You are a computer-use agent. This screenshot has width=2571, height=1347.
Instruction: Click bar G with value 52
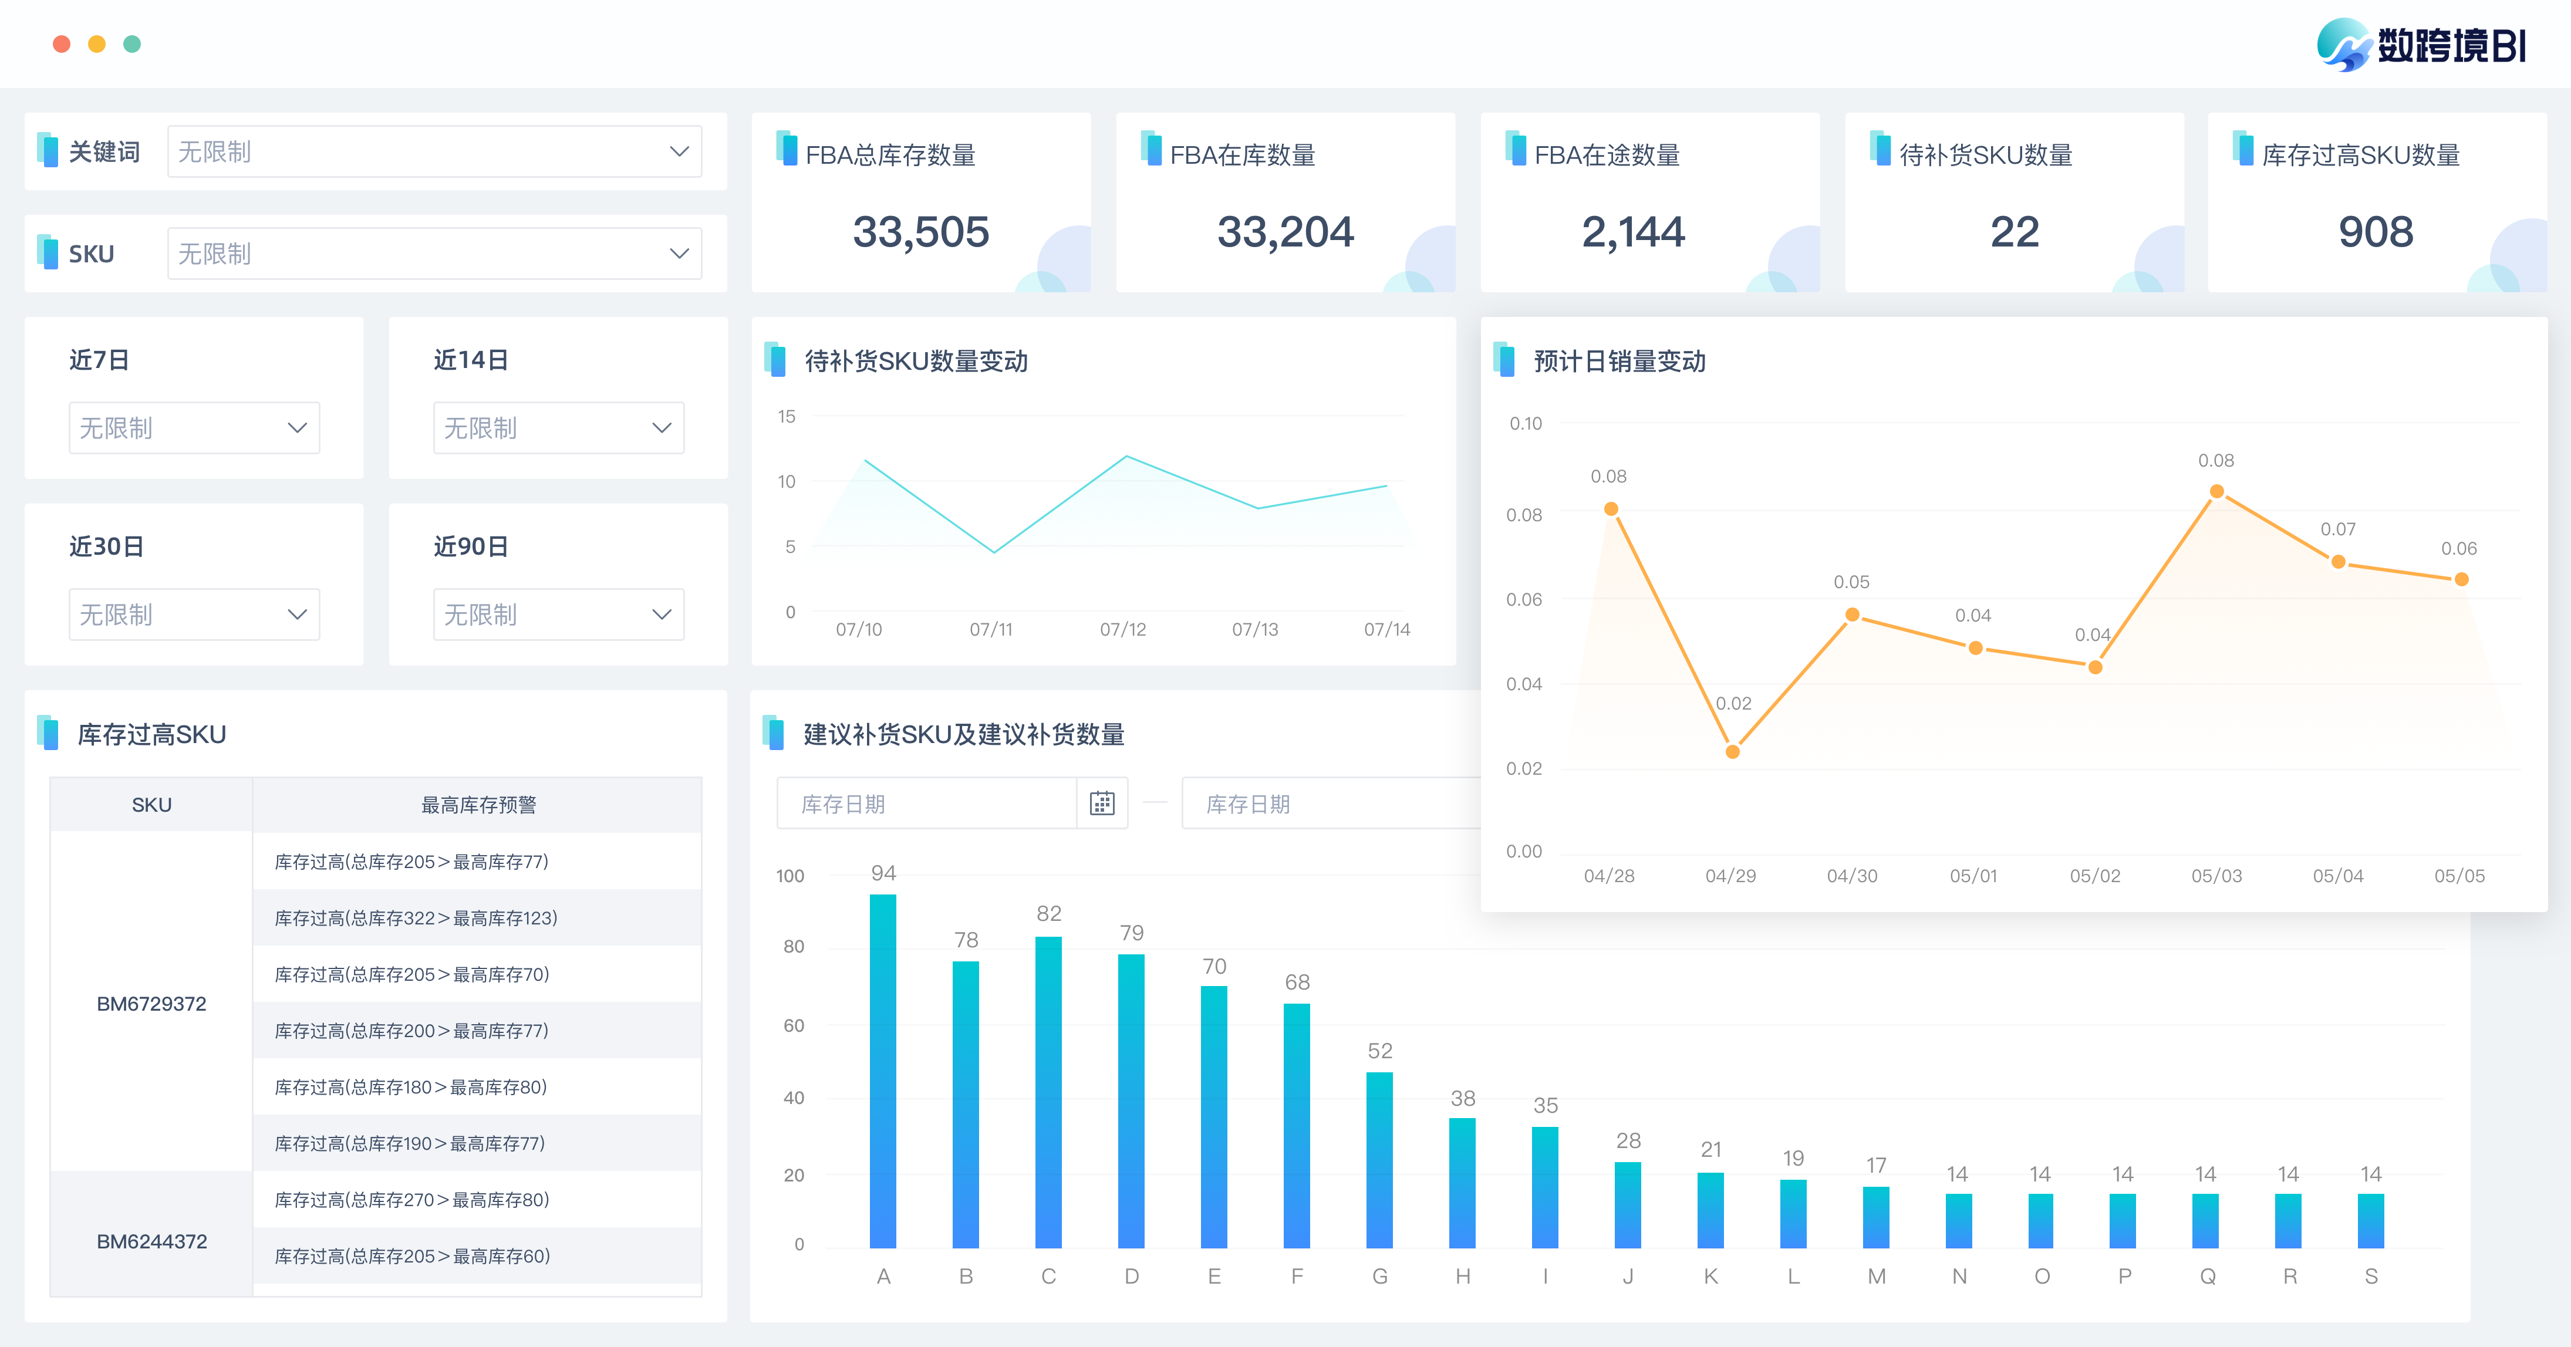coord(1379,1160)
